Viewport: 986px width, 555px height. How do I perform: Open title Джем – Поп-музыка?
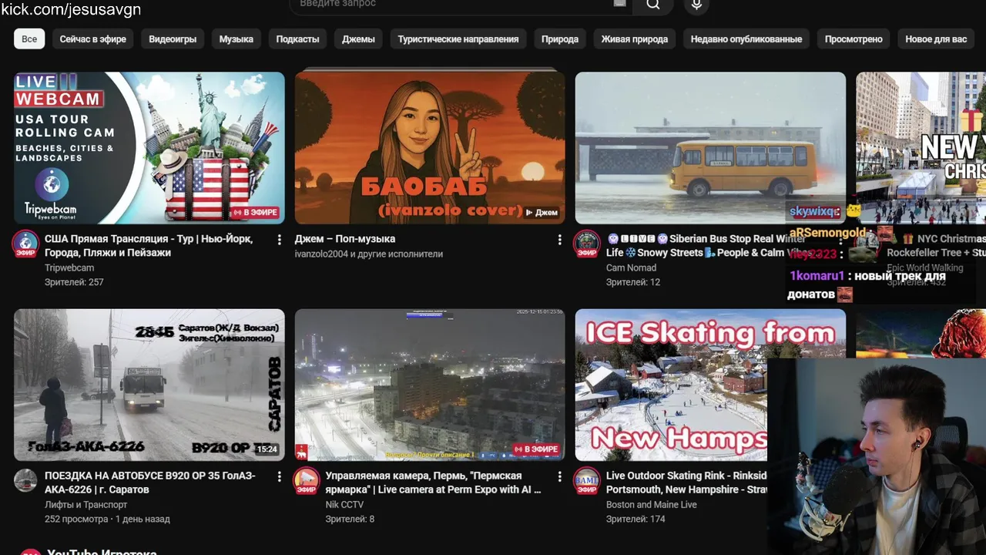coord(345,239)
